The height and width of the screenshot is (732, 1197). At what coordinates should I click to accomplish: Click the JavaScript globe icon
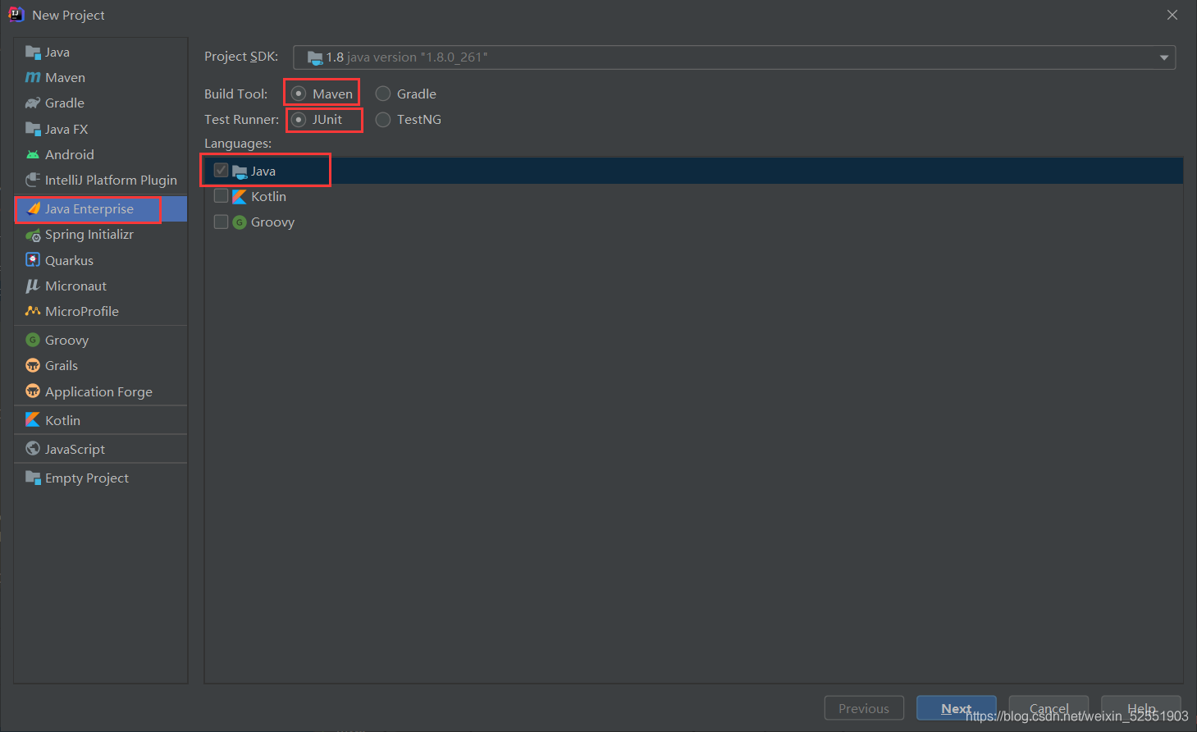33,448
